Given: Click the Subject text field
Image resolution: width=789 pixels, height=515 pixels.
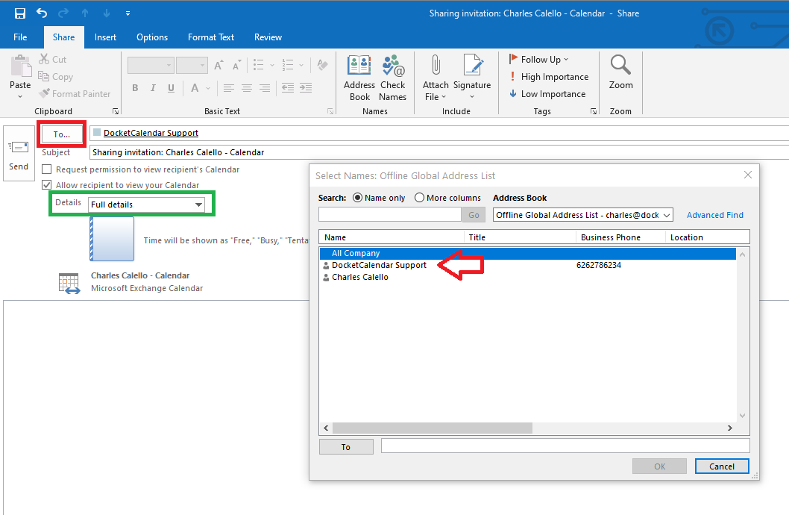Looking at the screenshot, I should point(439,152).
